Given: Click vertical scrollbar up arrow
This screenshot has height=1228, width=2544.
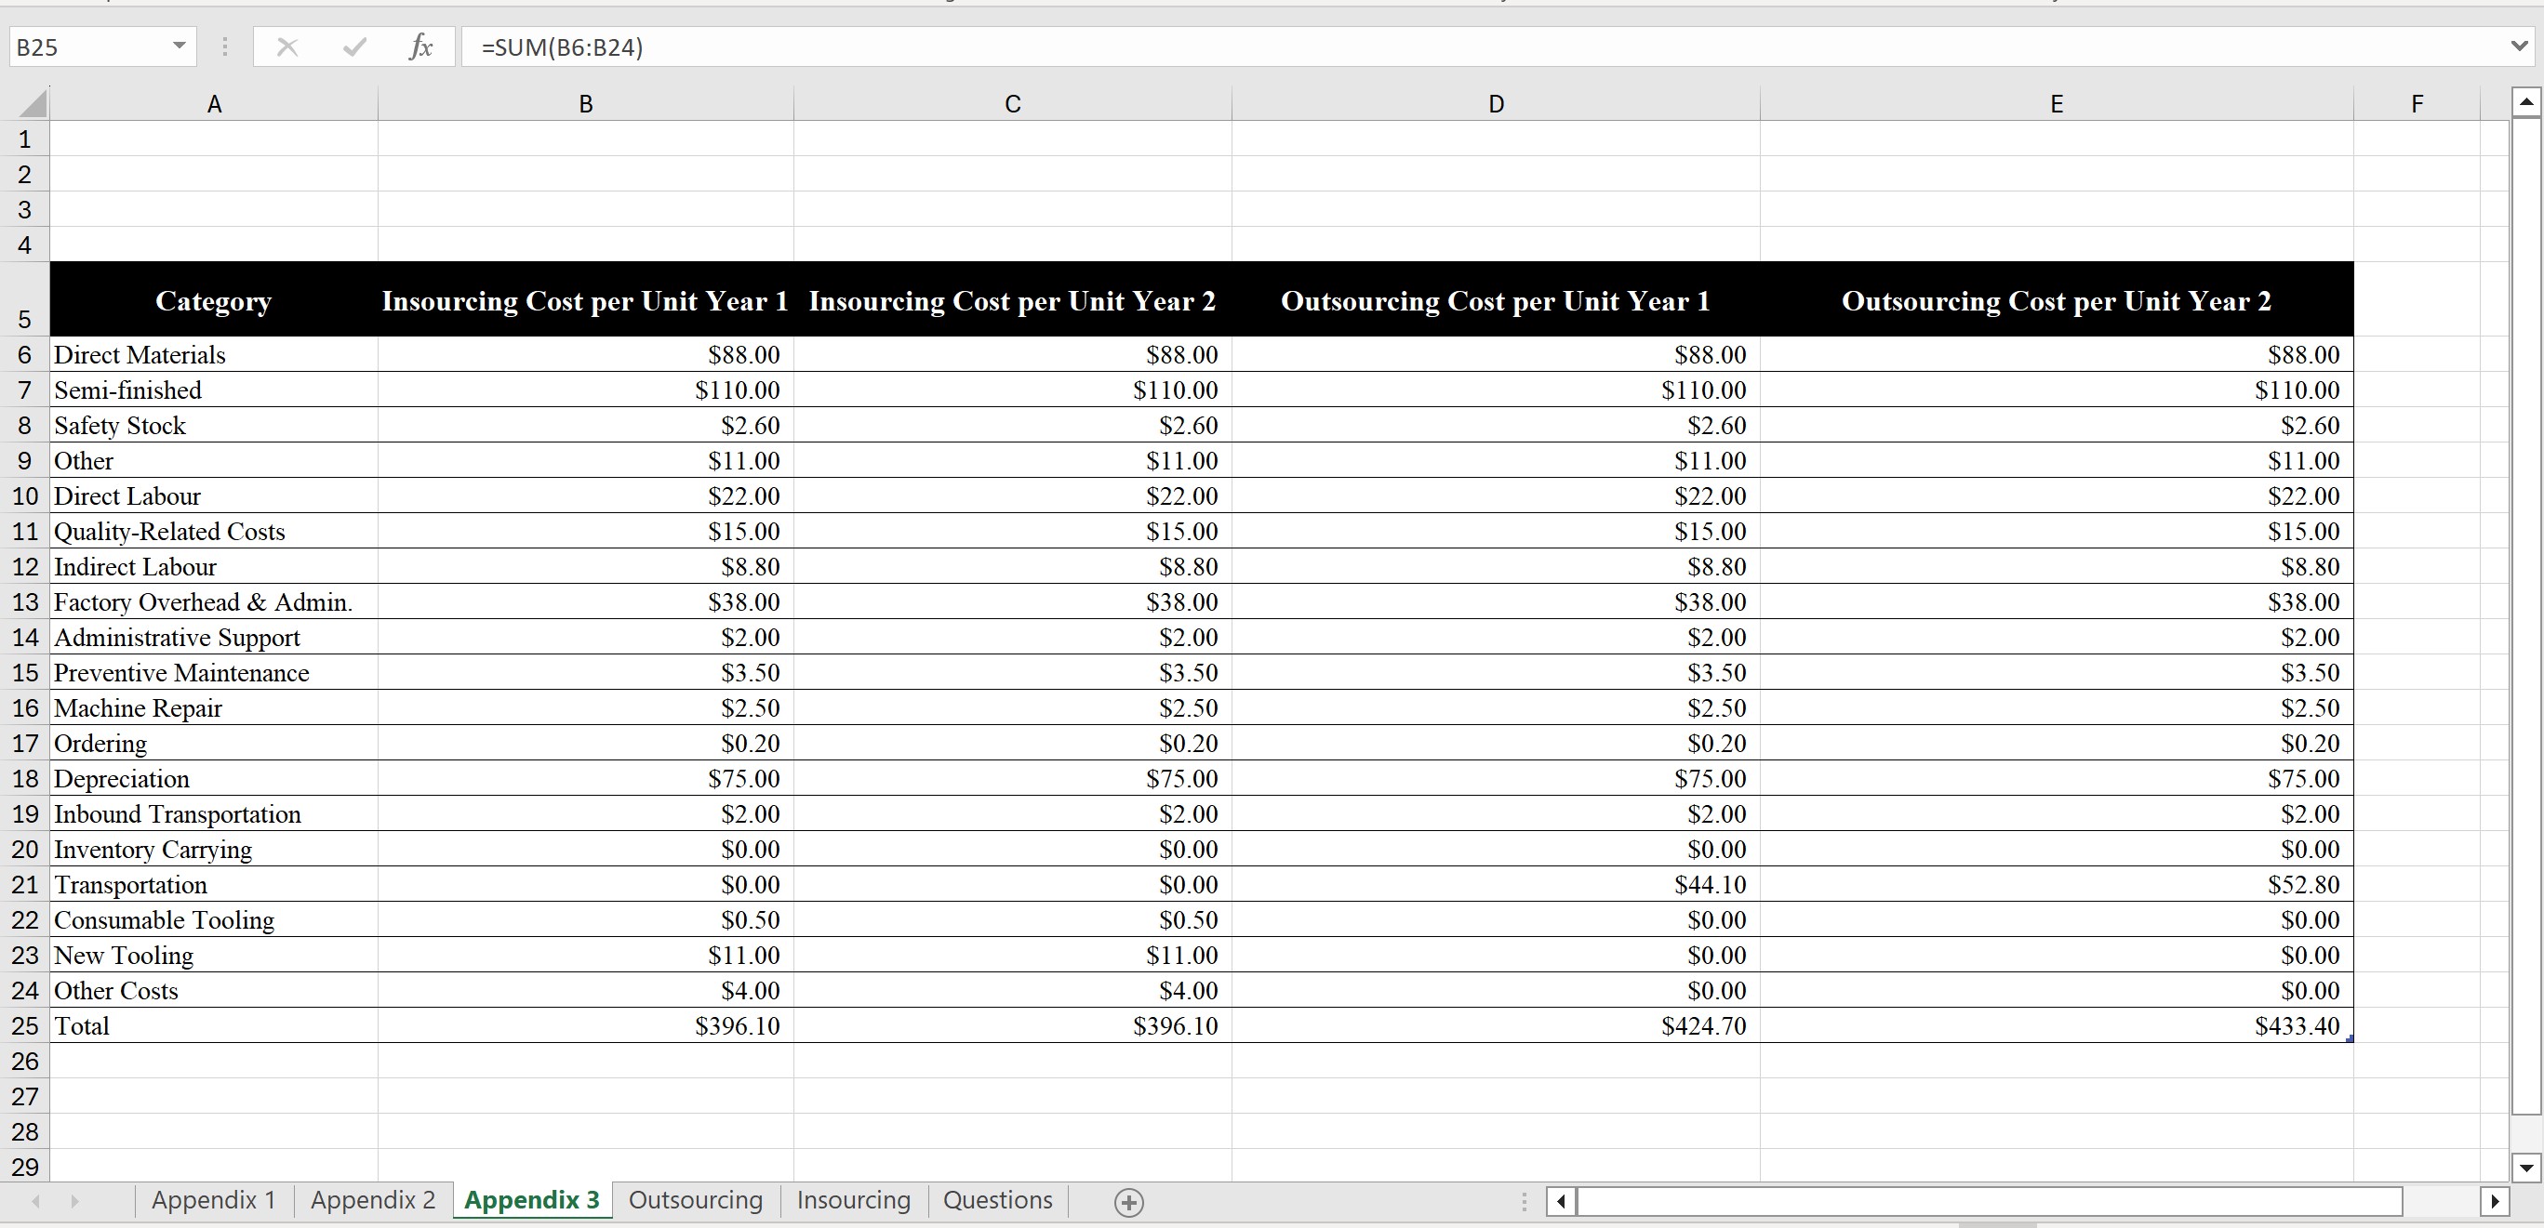Looking at the screenshot, I should point(2526,102).
